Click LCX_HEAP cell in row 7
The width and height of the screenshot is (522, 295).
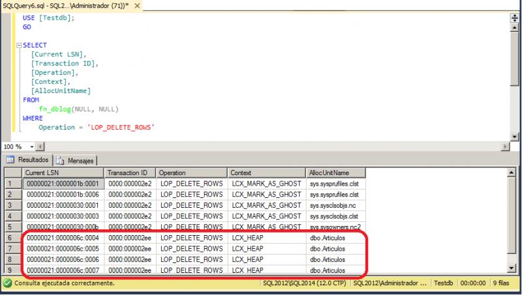tap(267, 249)
